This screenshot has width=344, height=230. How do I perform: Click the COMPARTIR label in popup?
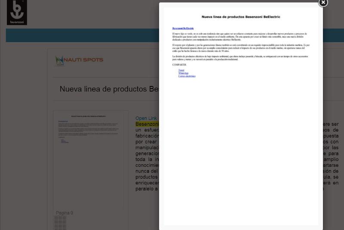(179, 64)
